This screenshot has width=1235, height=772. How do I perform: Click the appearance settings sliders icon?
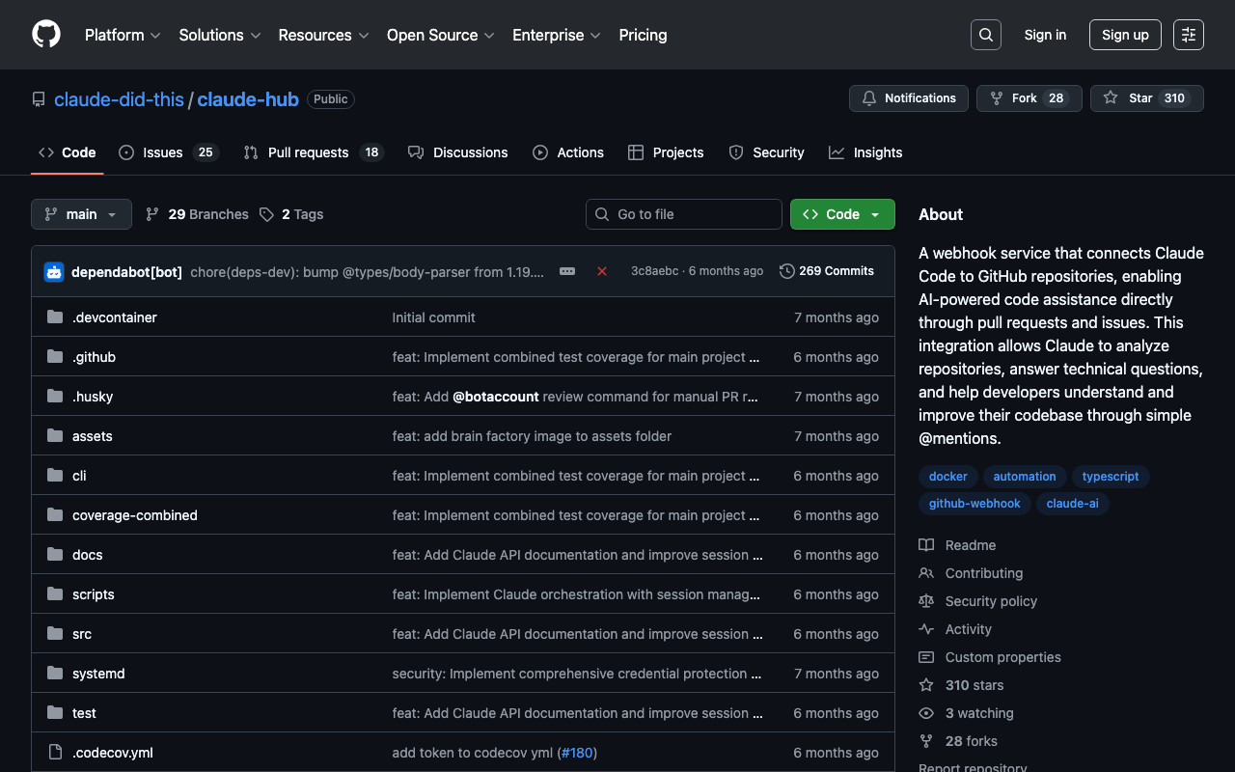[1188, 35]
